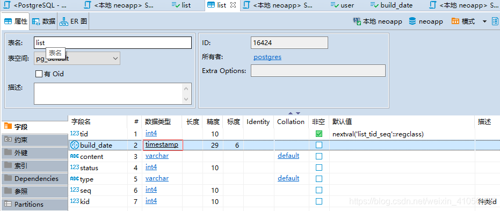Toggle the 有 Oid checkbox
The height and width of the screenshot is (211, 500).
(x=39, y=74)
